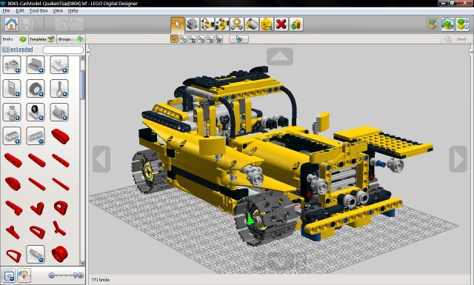The width and height of the screenshot is (474, 285).
Task: Expand the door and window category
Action: coord(12,88)
